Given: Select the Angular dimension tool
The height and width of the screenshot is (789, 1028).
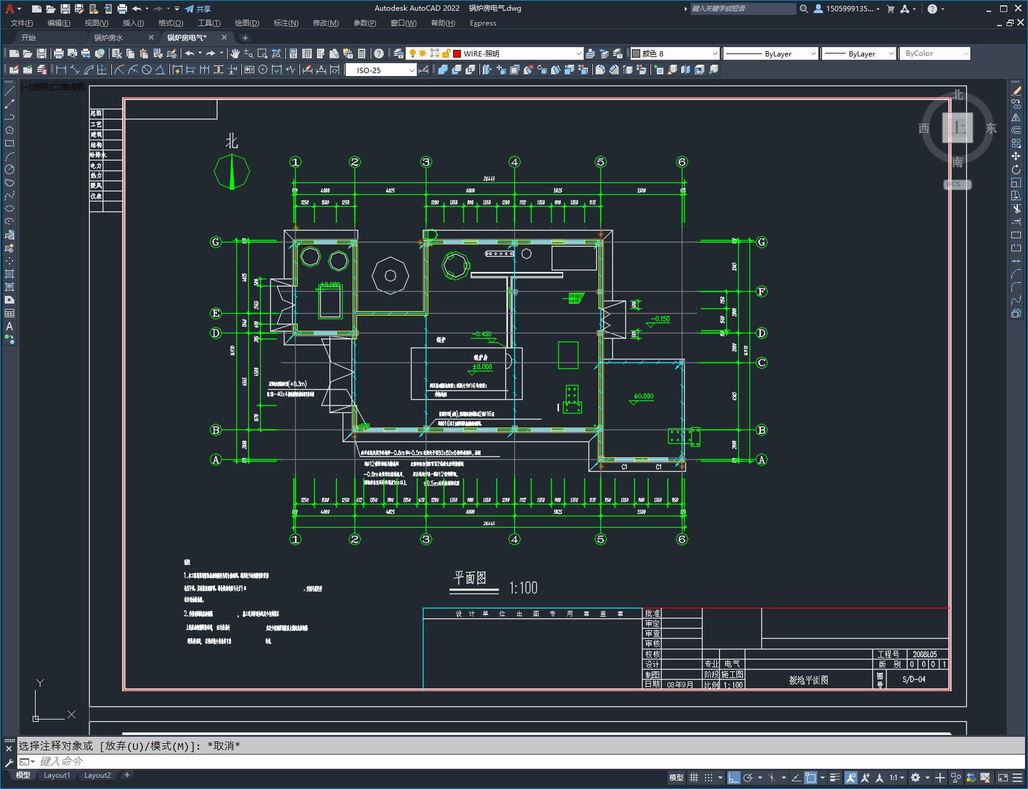Looking at the screenshot, I should coord(160,70).
